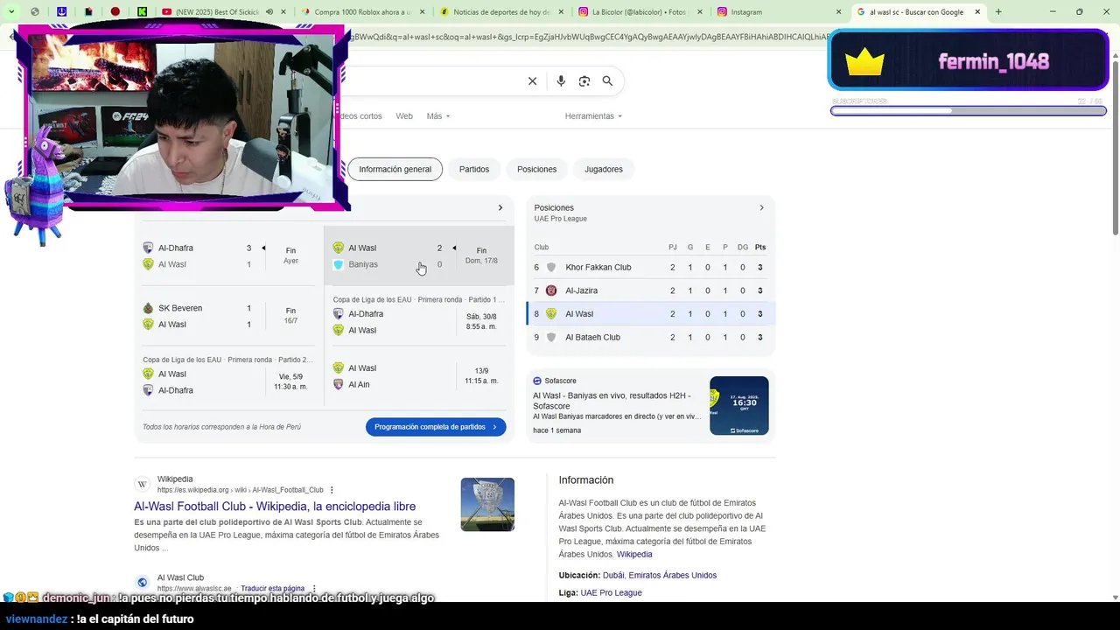Click Traducir esta página link
Viewport: 1120px width, 630px height.
tap(272, 589)
